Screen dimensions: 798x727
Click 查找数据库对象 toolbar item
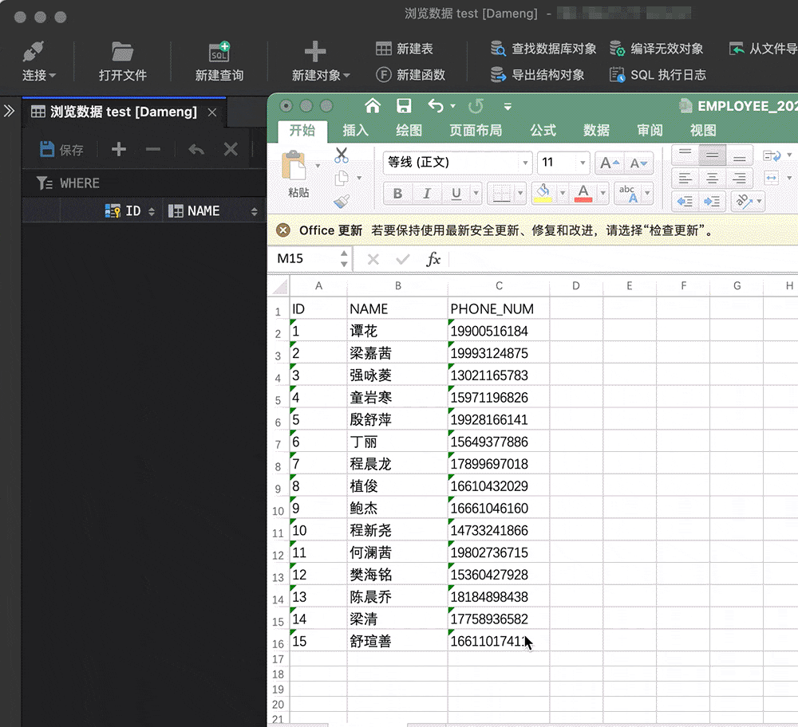pyautogui.click(x=543, y=49)
